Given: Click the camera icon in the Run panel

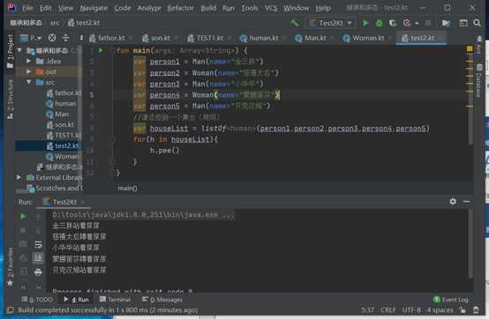Looking at the screenshot, I should pos(23,244).
